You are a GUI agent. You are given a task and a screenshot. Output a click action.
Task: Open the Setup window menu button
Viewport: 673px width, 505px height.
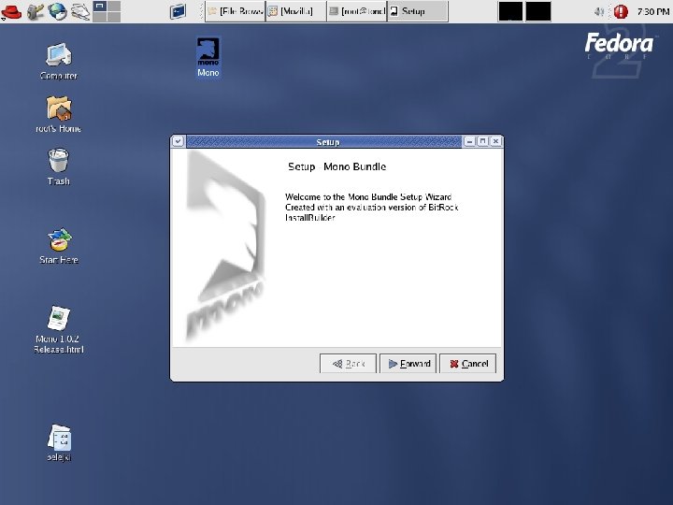coord(179,141)
